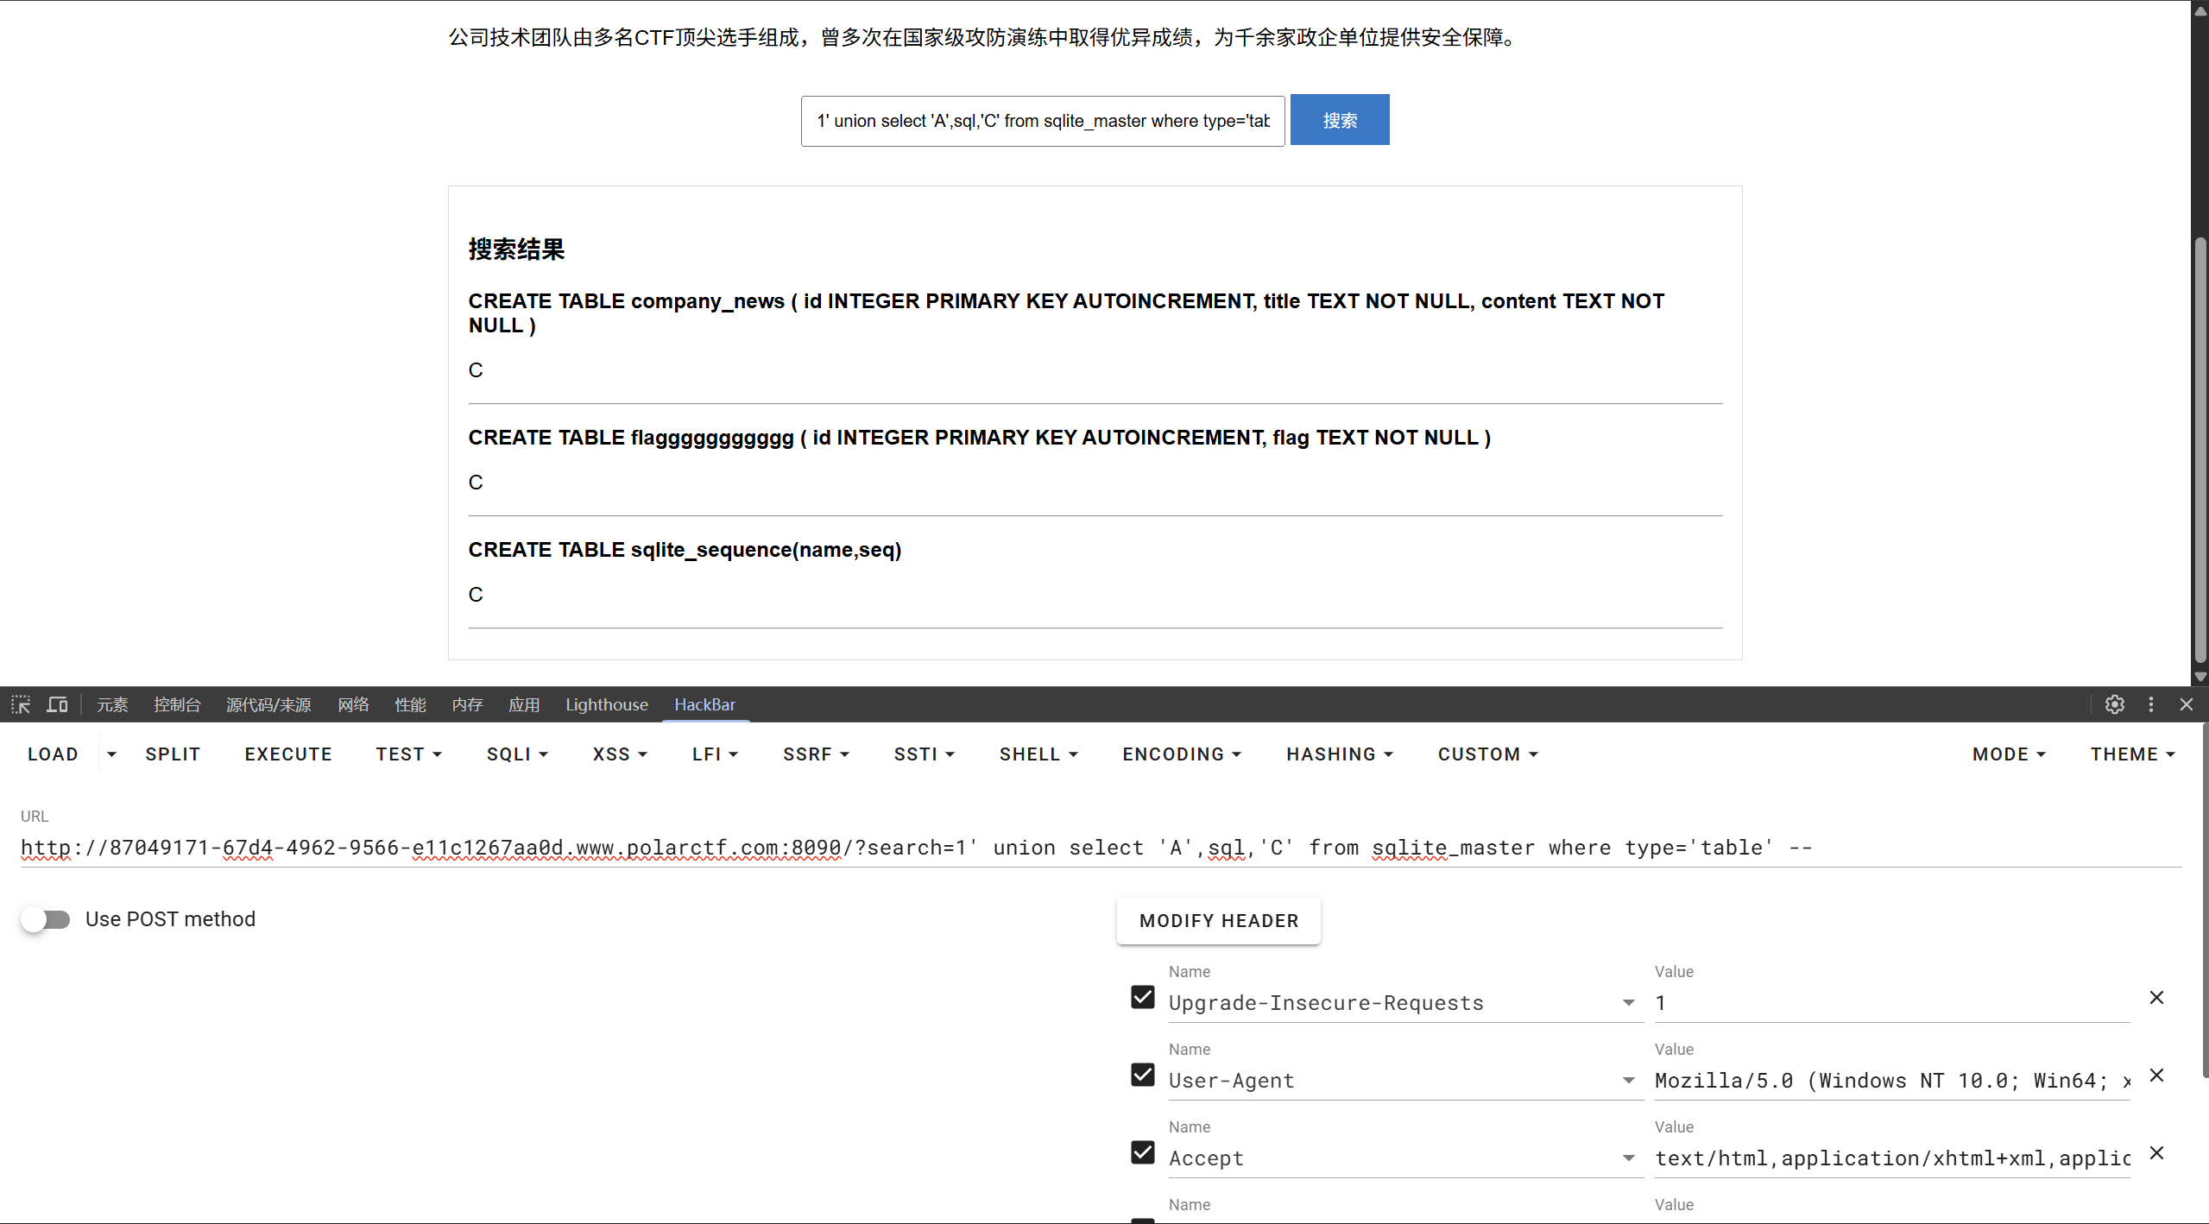This screenshot has height=1224, width=2209.
Task: Switch to the Lighthouse tab
Action: point(606,704)
